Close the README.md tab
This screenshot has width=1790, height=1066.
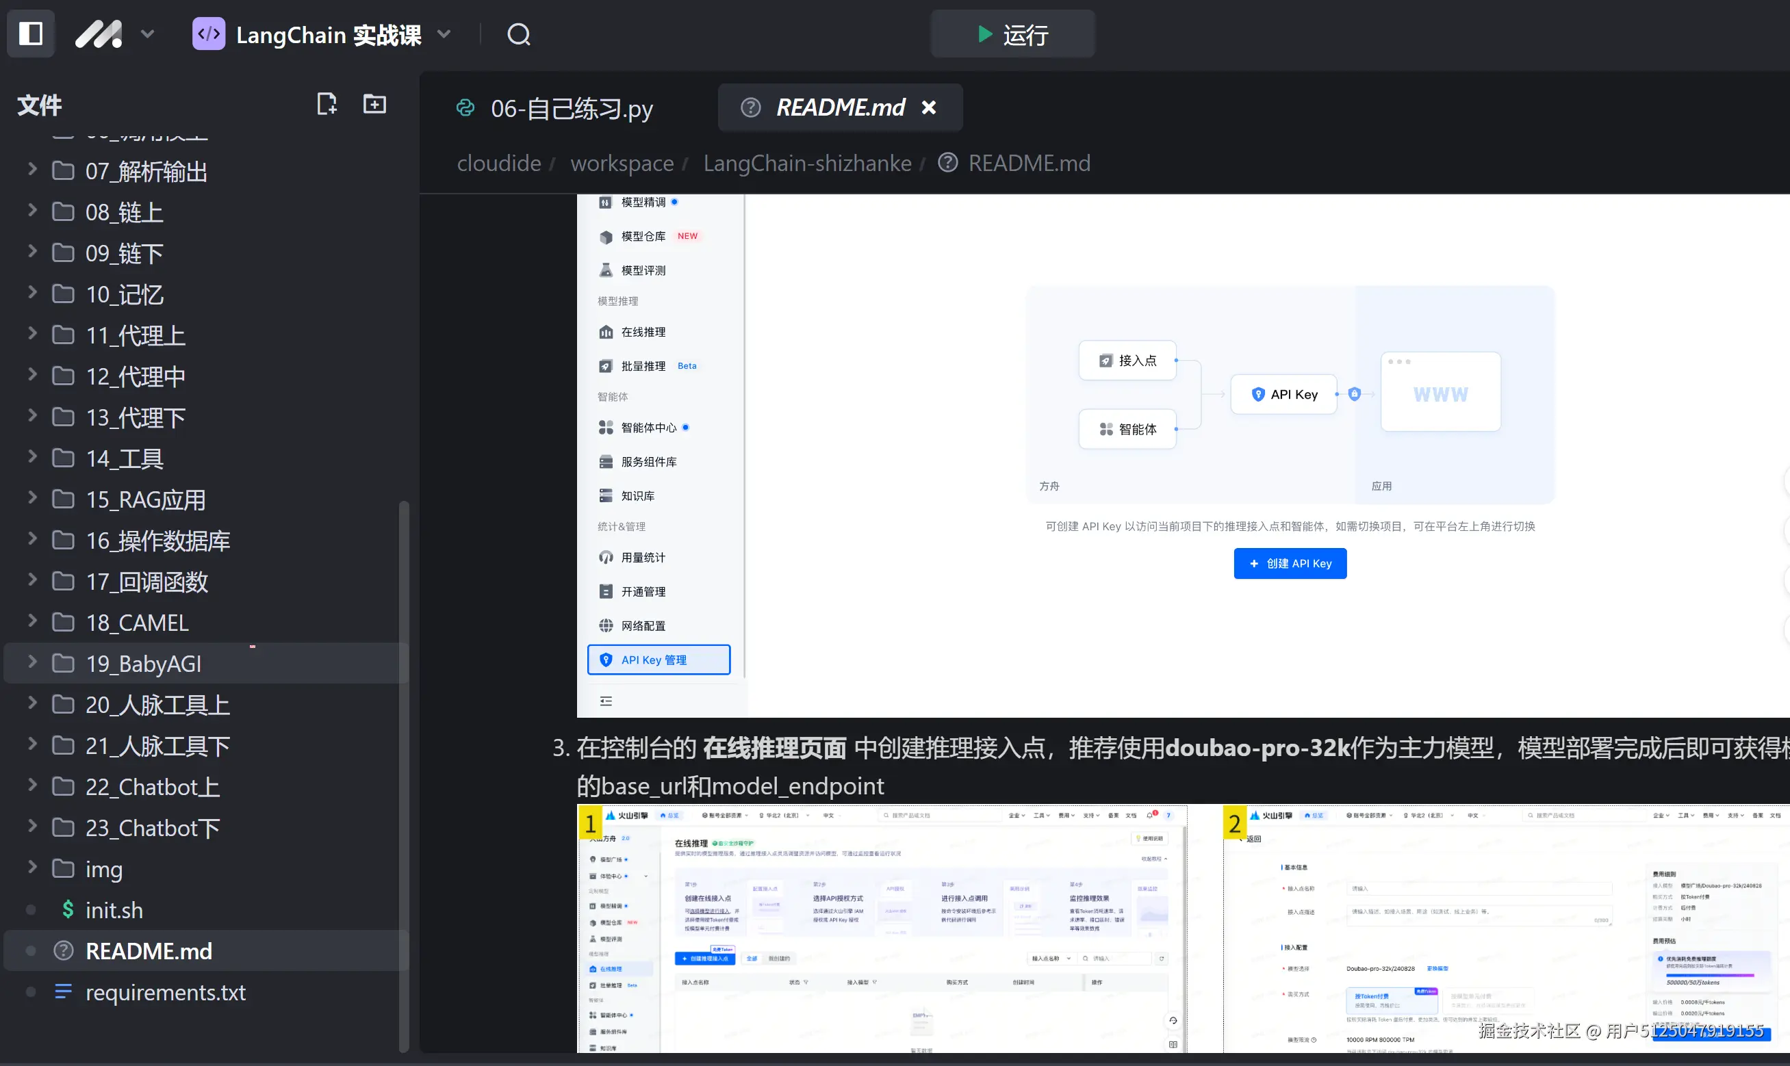pos(929,107)
